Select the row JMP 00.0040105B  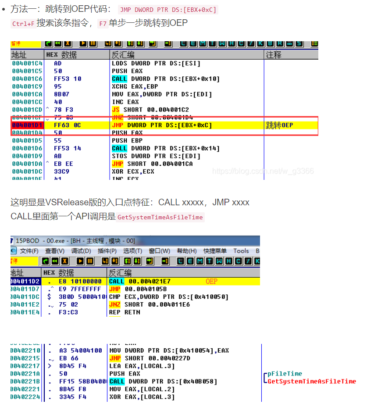click(x=135, y=289)
